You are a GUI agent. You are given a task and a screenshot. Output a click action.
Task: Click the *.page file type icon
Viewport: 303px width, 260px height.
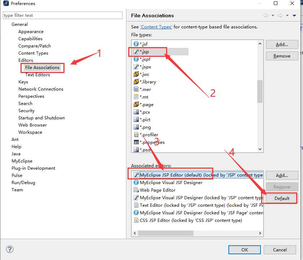point(136,104)
